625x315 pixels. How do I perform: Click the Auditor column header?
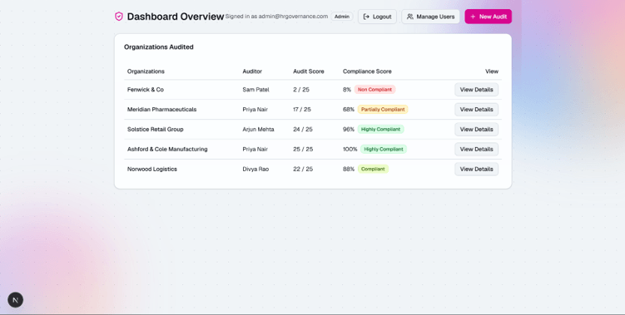252,71
